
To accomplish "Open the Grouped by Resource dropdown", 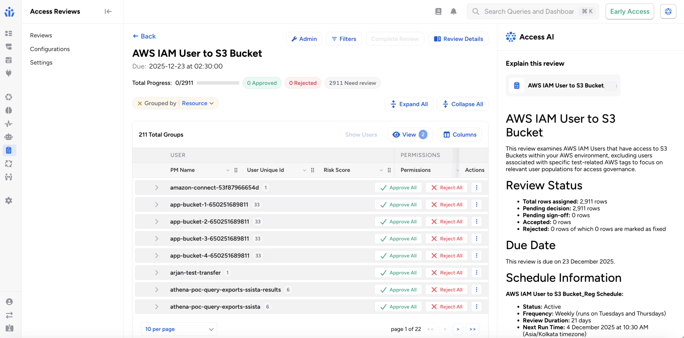I will point(198,104).
